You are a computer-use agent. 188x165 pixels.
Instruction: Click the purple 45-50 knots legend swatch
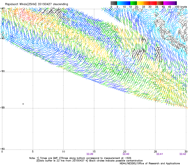(173, 3)
